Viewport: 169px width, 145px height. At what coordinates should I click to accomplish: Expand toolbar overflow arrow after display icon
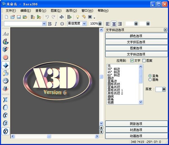94,18
